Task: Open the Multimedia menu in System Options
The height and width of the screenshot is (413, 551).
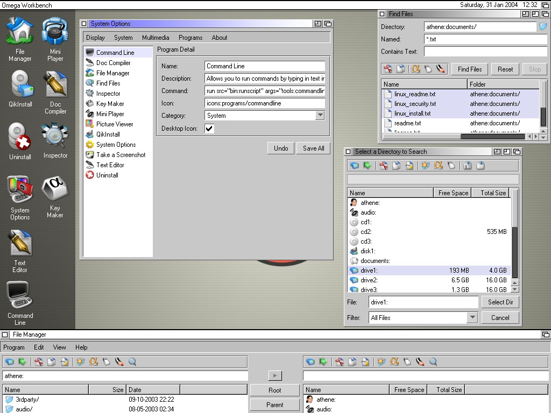Action: tap(156, 38)
